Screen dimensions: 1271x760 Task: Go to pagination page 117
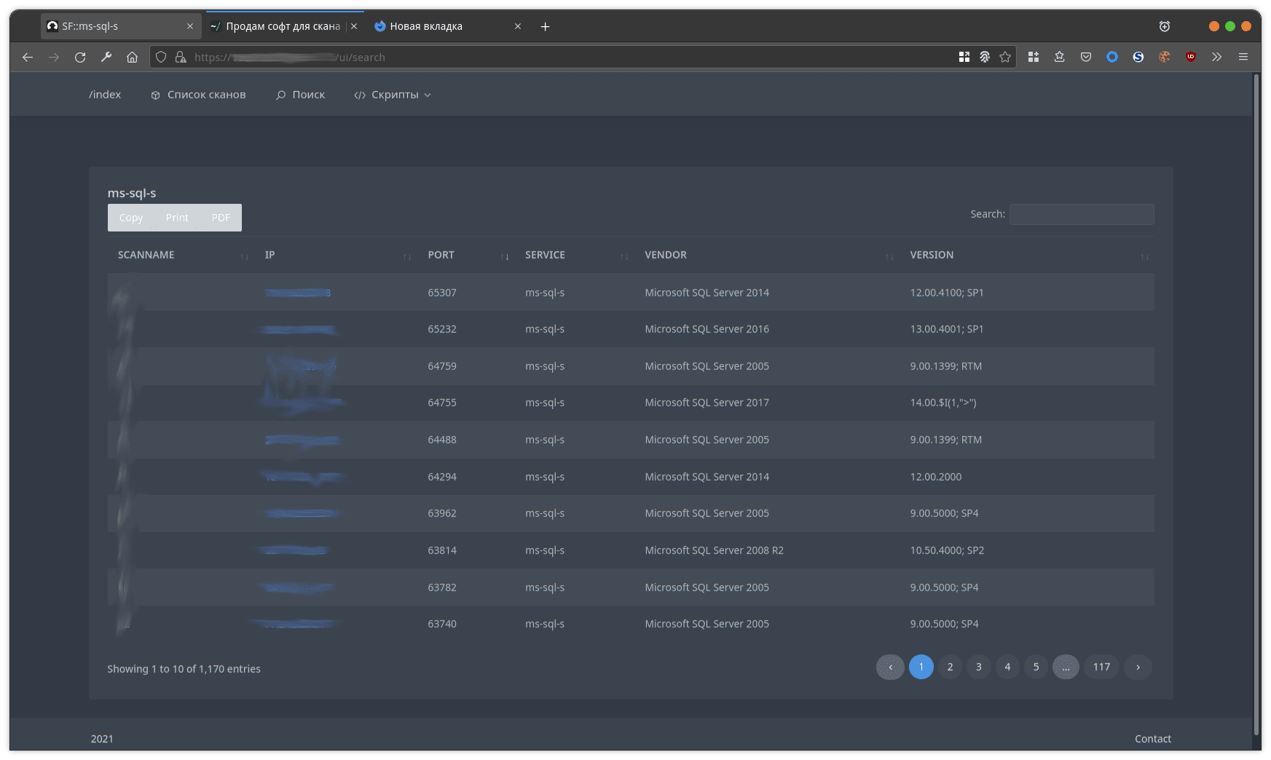[x=1101, y=667]
